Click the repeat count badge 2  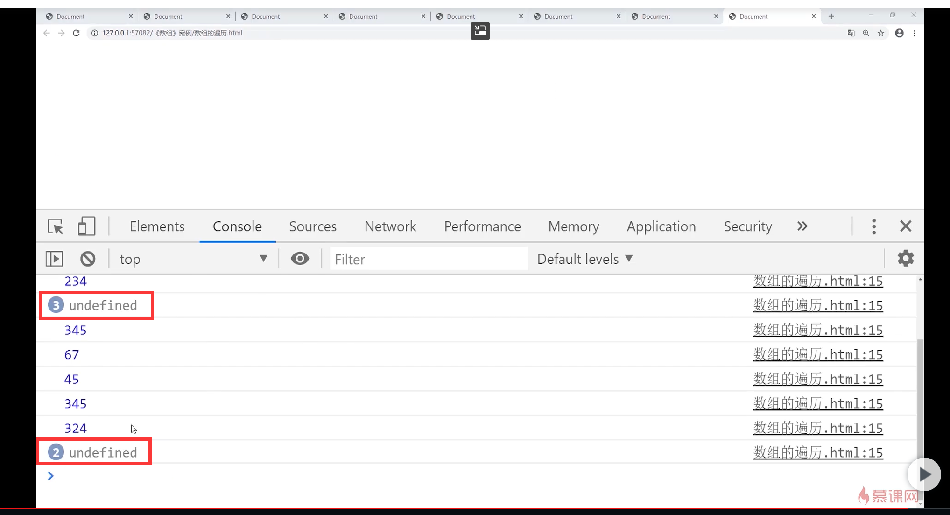coord(56,452)
